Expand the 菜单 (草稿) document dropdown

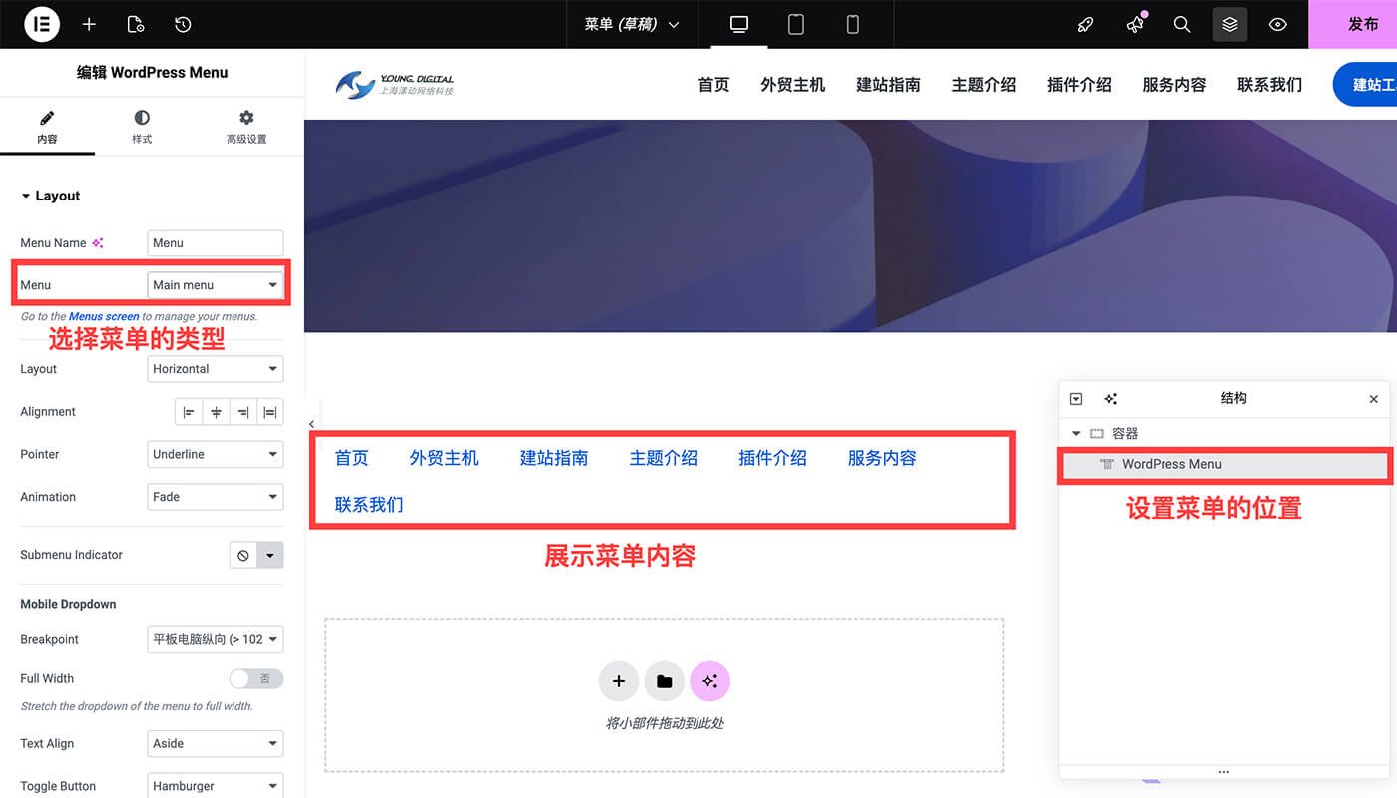(x=631, y=24)
